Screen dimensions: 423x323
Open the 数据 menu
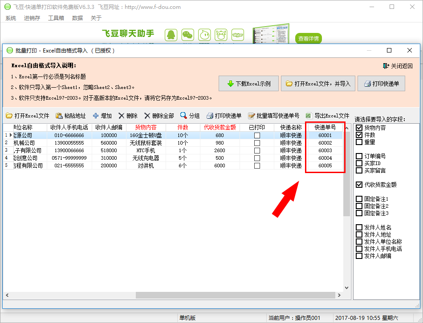click(77, 18)
